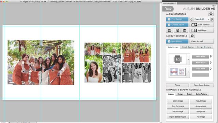Click the Pop Out Image button
This screenshot has width=218, height=123.
178,106
